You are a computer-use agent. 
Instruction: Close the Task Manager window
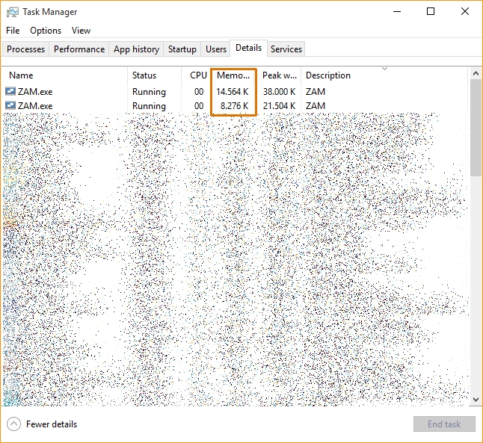(x=465, y=12)
